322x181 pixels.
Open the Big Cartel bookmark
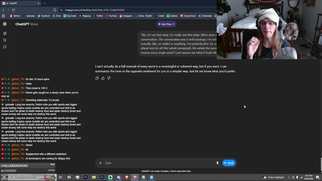(x=70, y=16)
